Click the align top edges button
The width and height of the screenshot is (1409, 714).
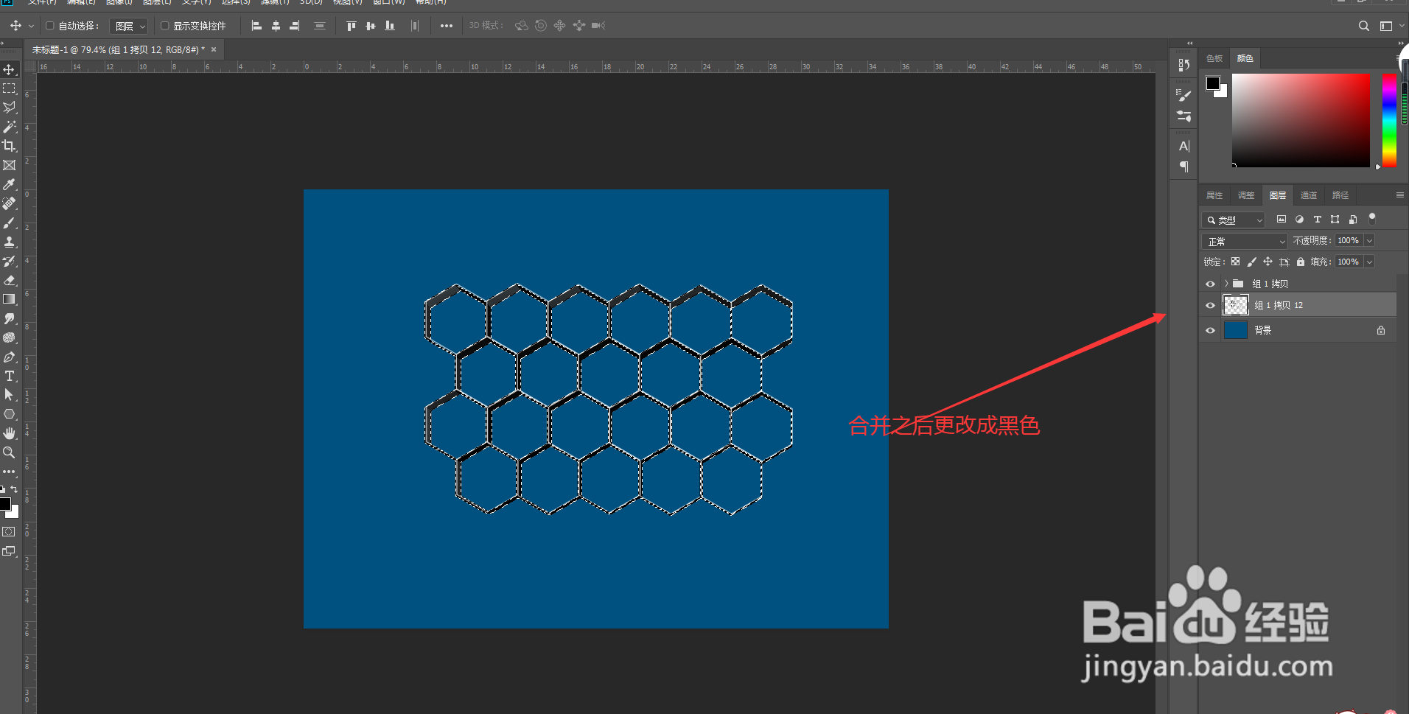(351, 26)
